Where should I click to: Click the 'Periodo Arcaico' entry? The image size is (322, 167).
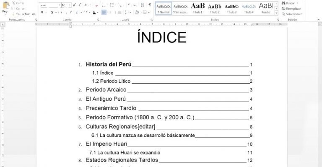pyautogui.click(x=106, y=90)
